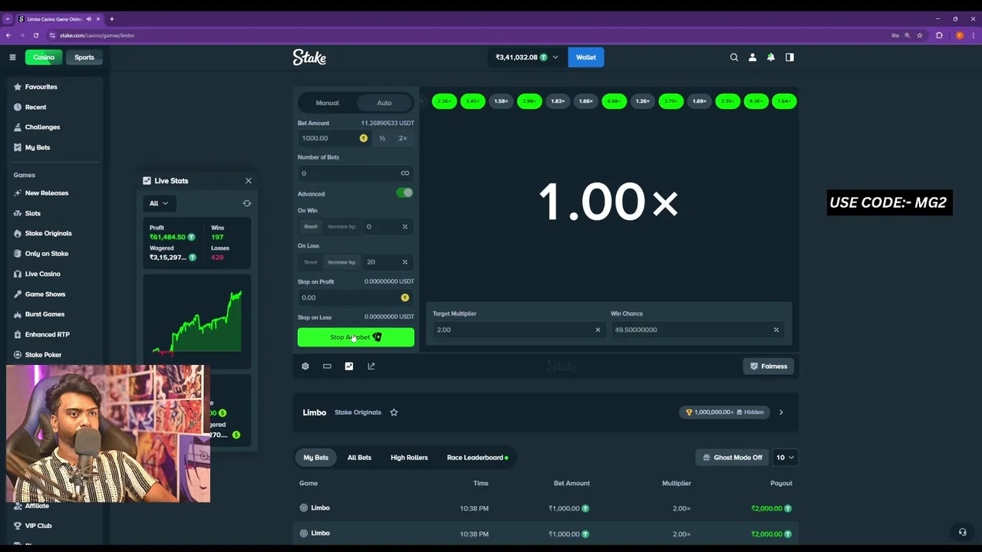982x552 pixels.
Task: Select On Loss Reset option
Action: [311, 262]
